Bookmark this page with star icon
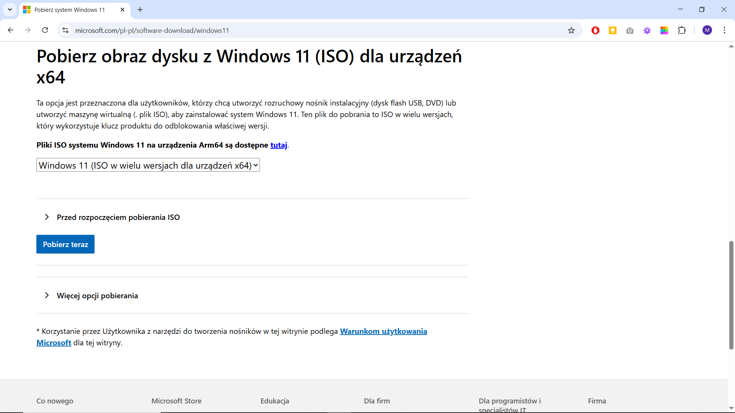Viewport: 735px width, 413px height. 571,30
